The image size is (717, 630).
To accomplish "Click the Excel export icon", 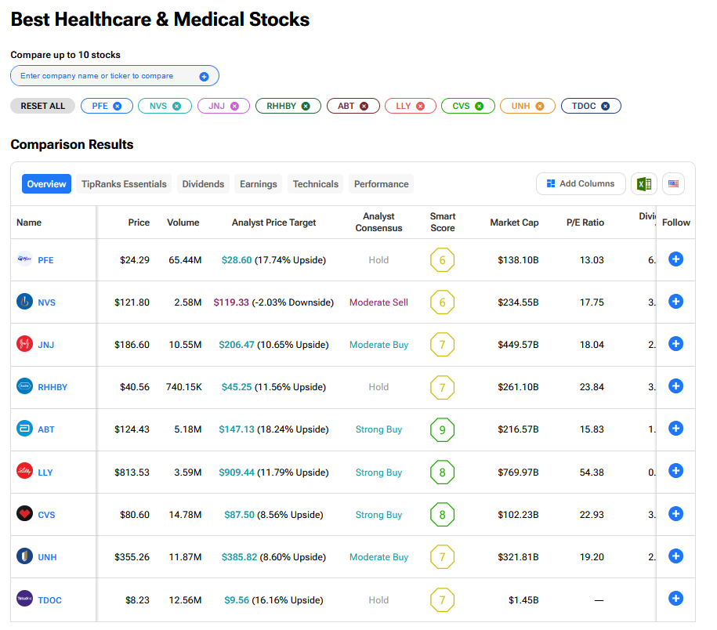I will [643, 184].
